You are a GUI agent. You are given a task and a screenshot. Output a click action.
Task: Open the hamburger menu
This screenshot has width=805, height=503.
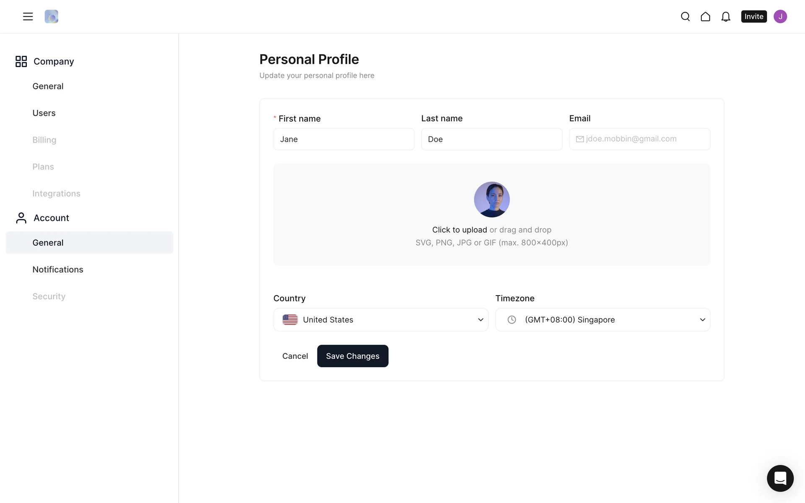coord(28,16)
